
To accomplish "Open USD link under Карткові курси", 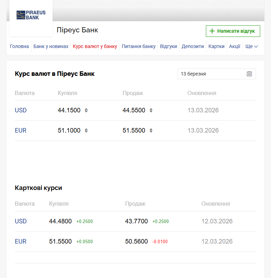I will 21,221.
